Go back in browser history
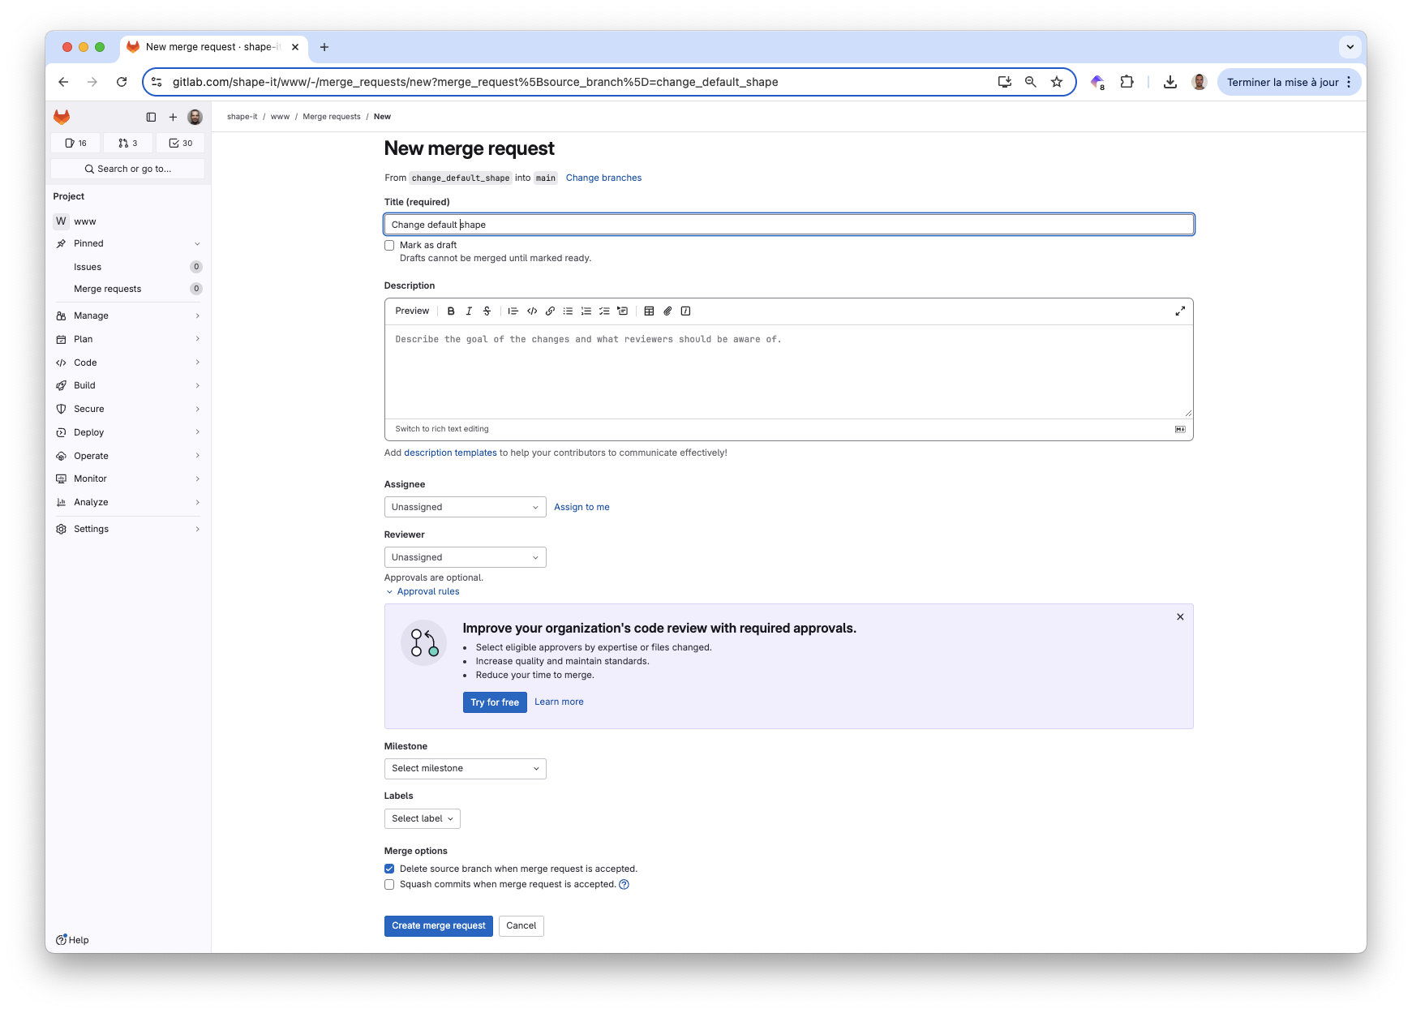1412x1013 pixels. point(63,82)
